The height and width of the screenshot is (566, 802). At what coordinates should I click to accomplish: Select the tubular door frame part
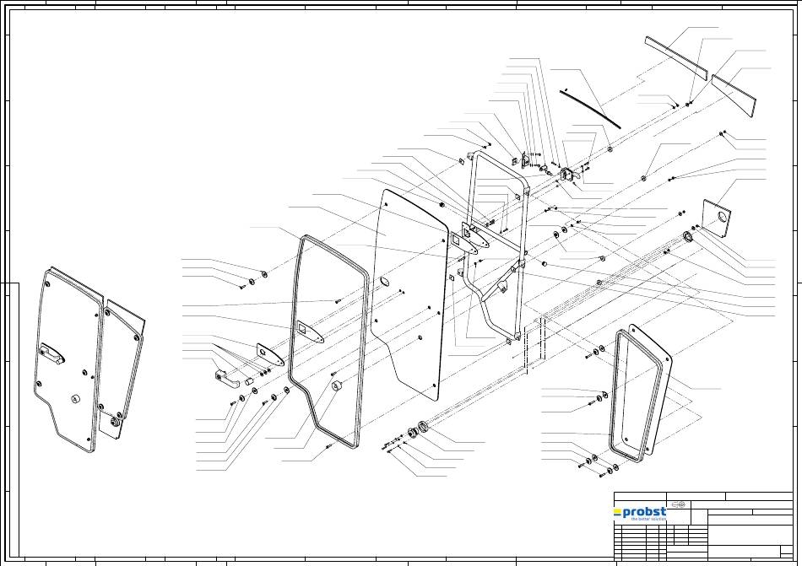click(x=497, y=246)
